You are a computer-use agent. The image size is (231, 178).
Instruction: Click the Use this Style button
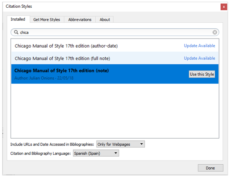point(202,74)
